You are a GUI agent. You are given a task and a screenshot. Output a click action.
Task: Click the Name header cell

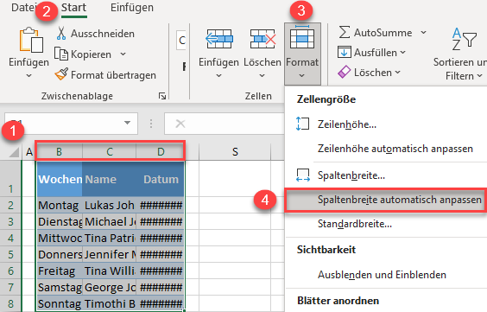click(x=110, y=179)
